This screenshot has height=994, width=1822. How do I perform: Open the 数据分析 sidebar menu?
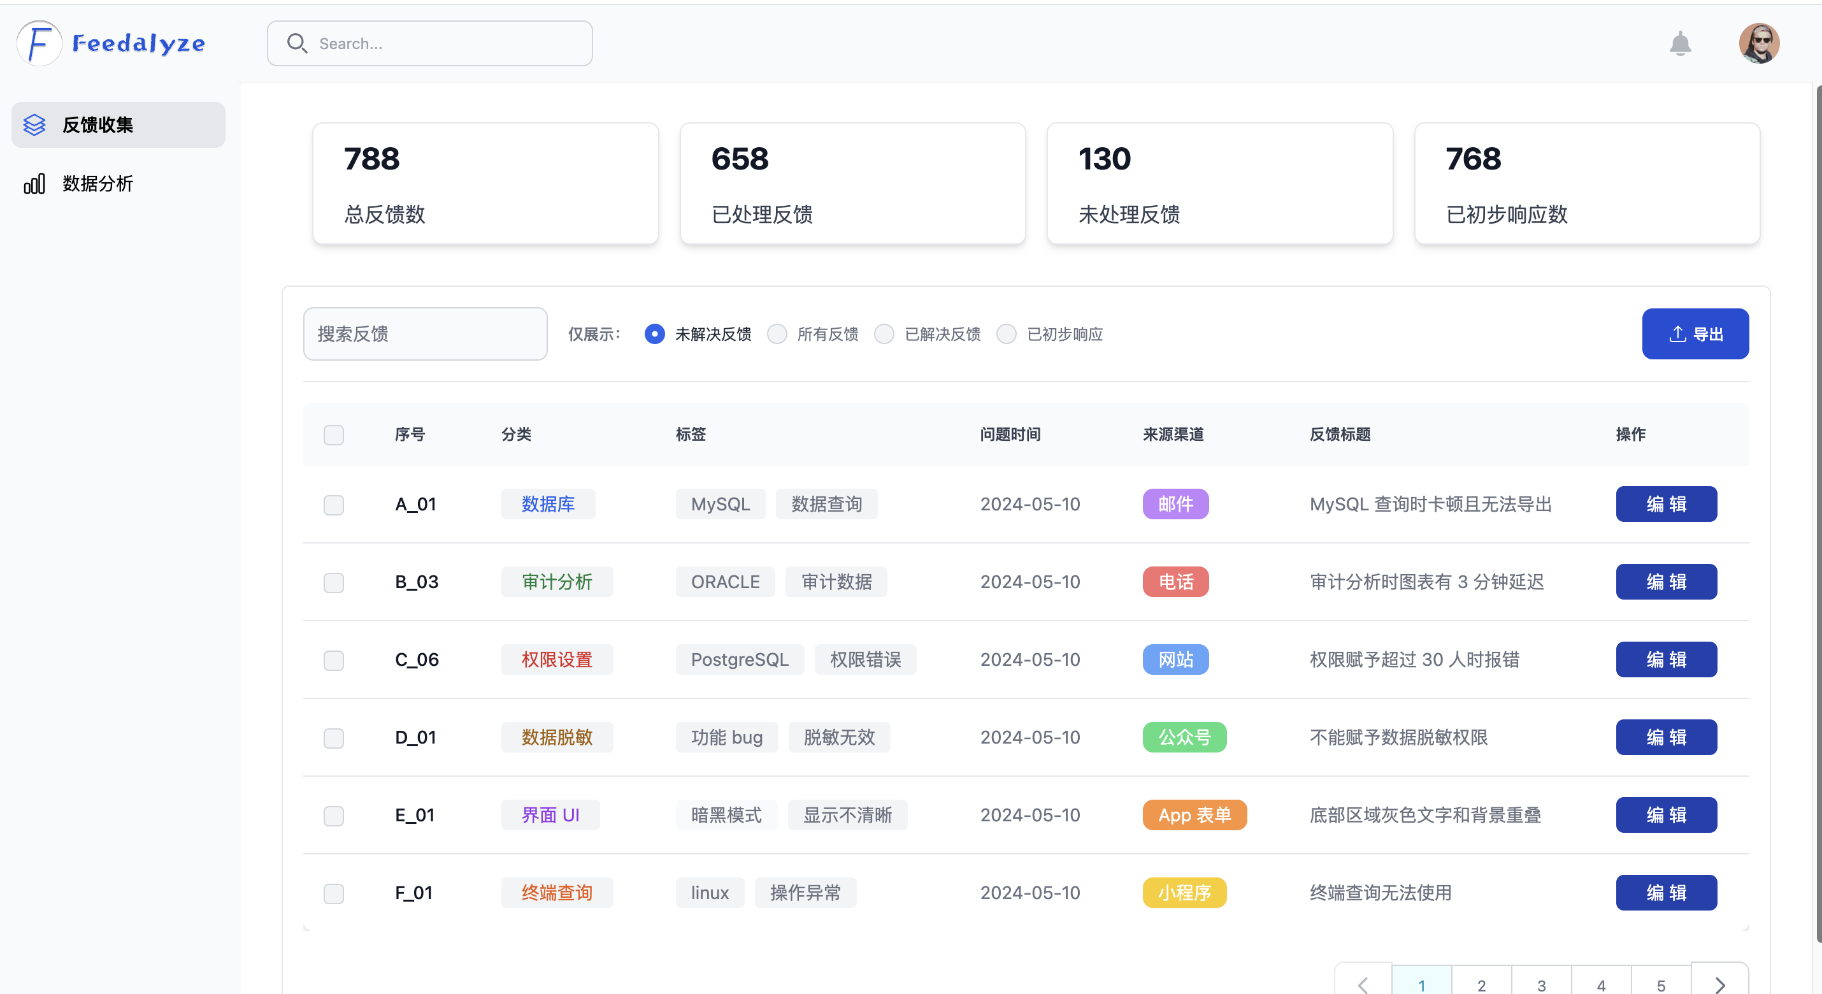pos(97,184)
